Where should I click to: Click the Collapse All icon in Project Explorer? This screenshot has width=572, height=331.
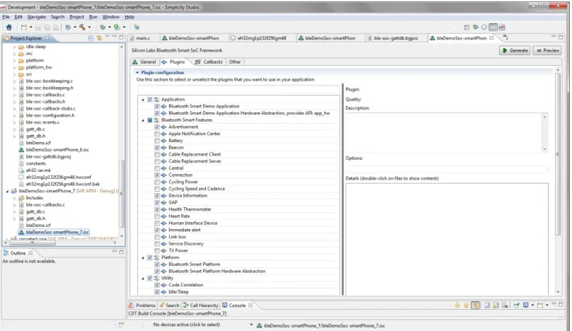tap(91, 38)
